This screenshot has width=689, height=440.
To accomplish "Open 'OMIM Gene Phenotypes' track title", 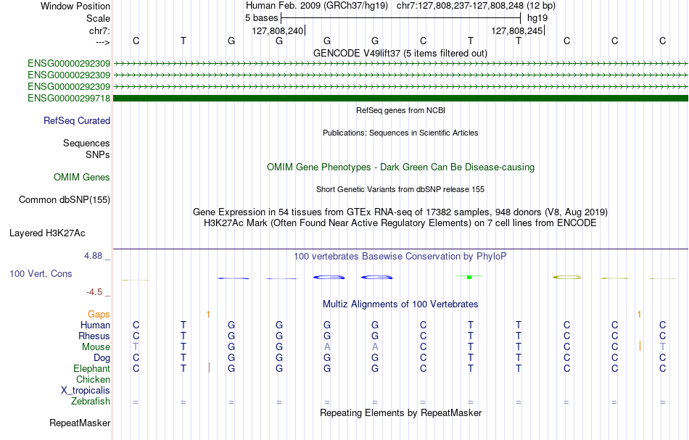I will click(400, 167).
